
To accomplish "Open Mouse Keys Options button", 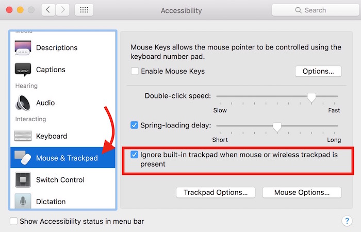I will pyautogui.click(x=318, y=71).
